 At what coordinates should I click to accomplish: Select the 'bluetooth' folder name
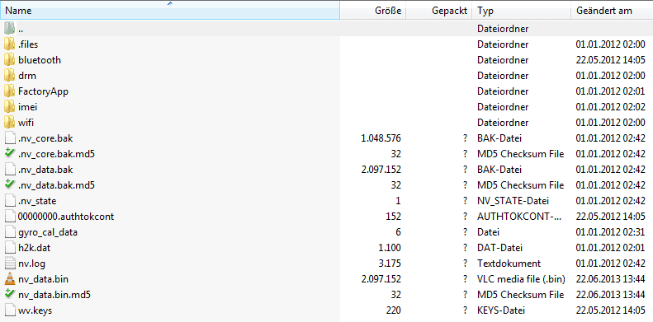coord(40,60)
